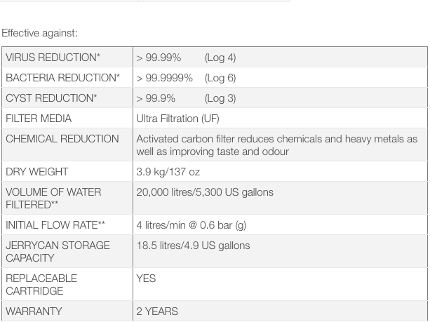
Task: Click the "Ultra Filtration (UF)" value
Action: 177,119
